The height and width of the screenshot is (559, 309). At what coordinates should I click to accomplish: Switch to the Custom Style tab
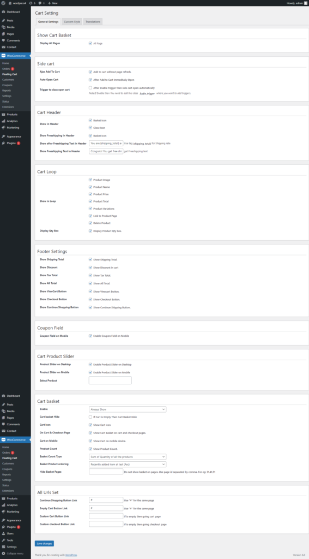(72, 22)
